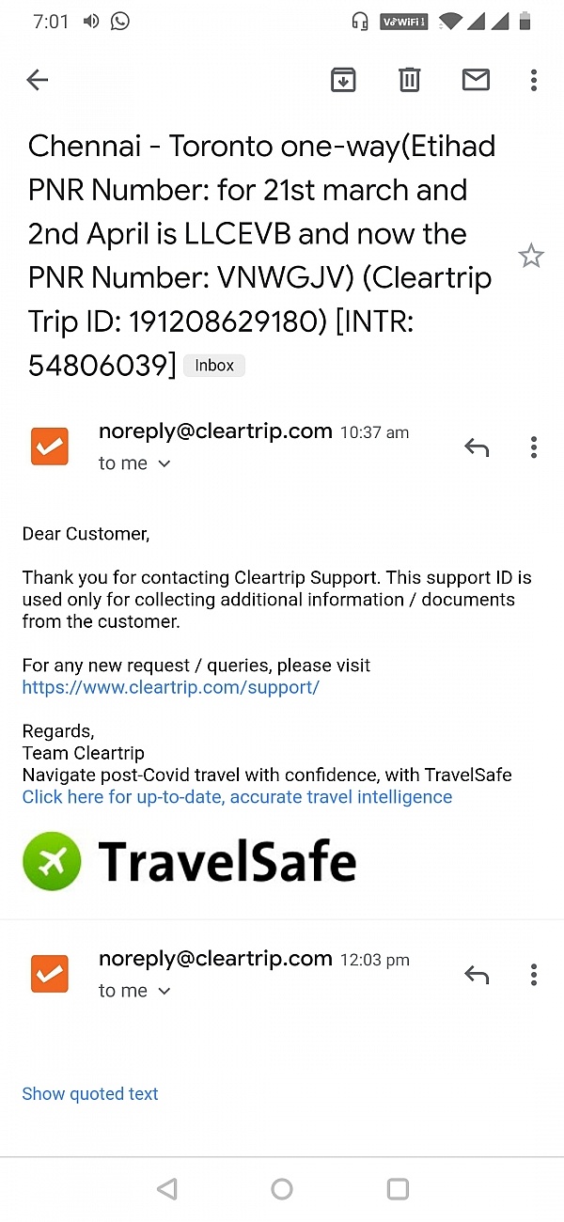Open the Cleartrip support URL link
This screenshot has height=1222, width=564.
(171, 687)
